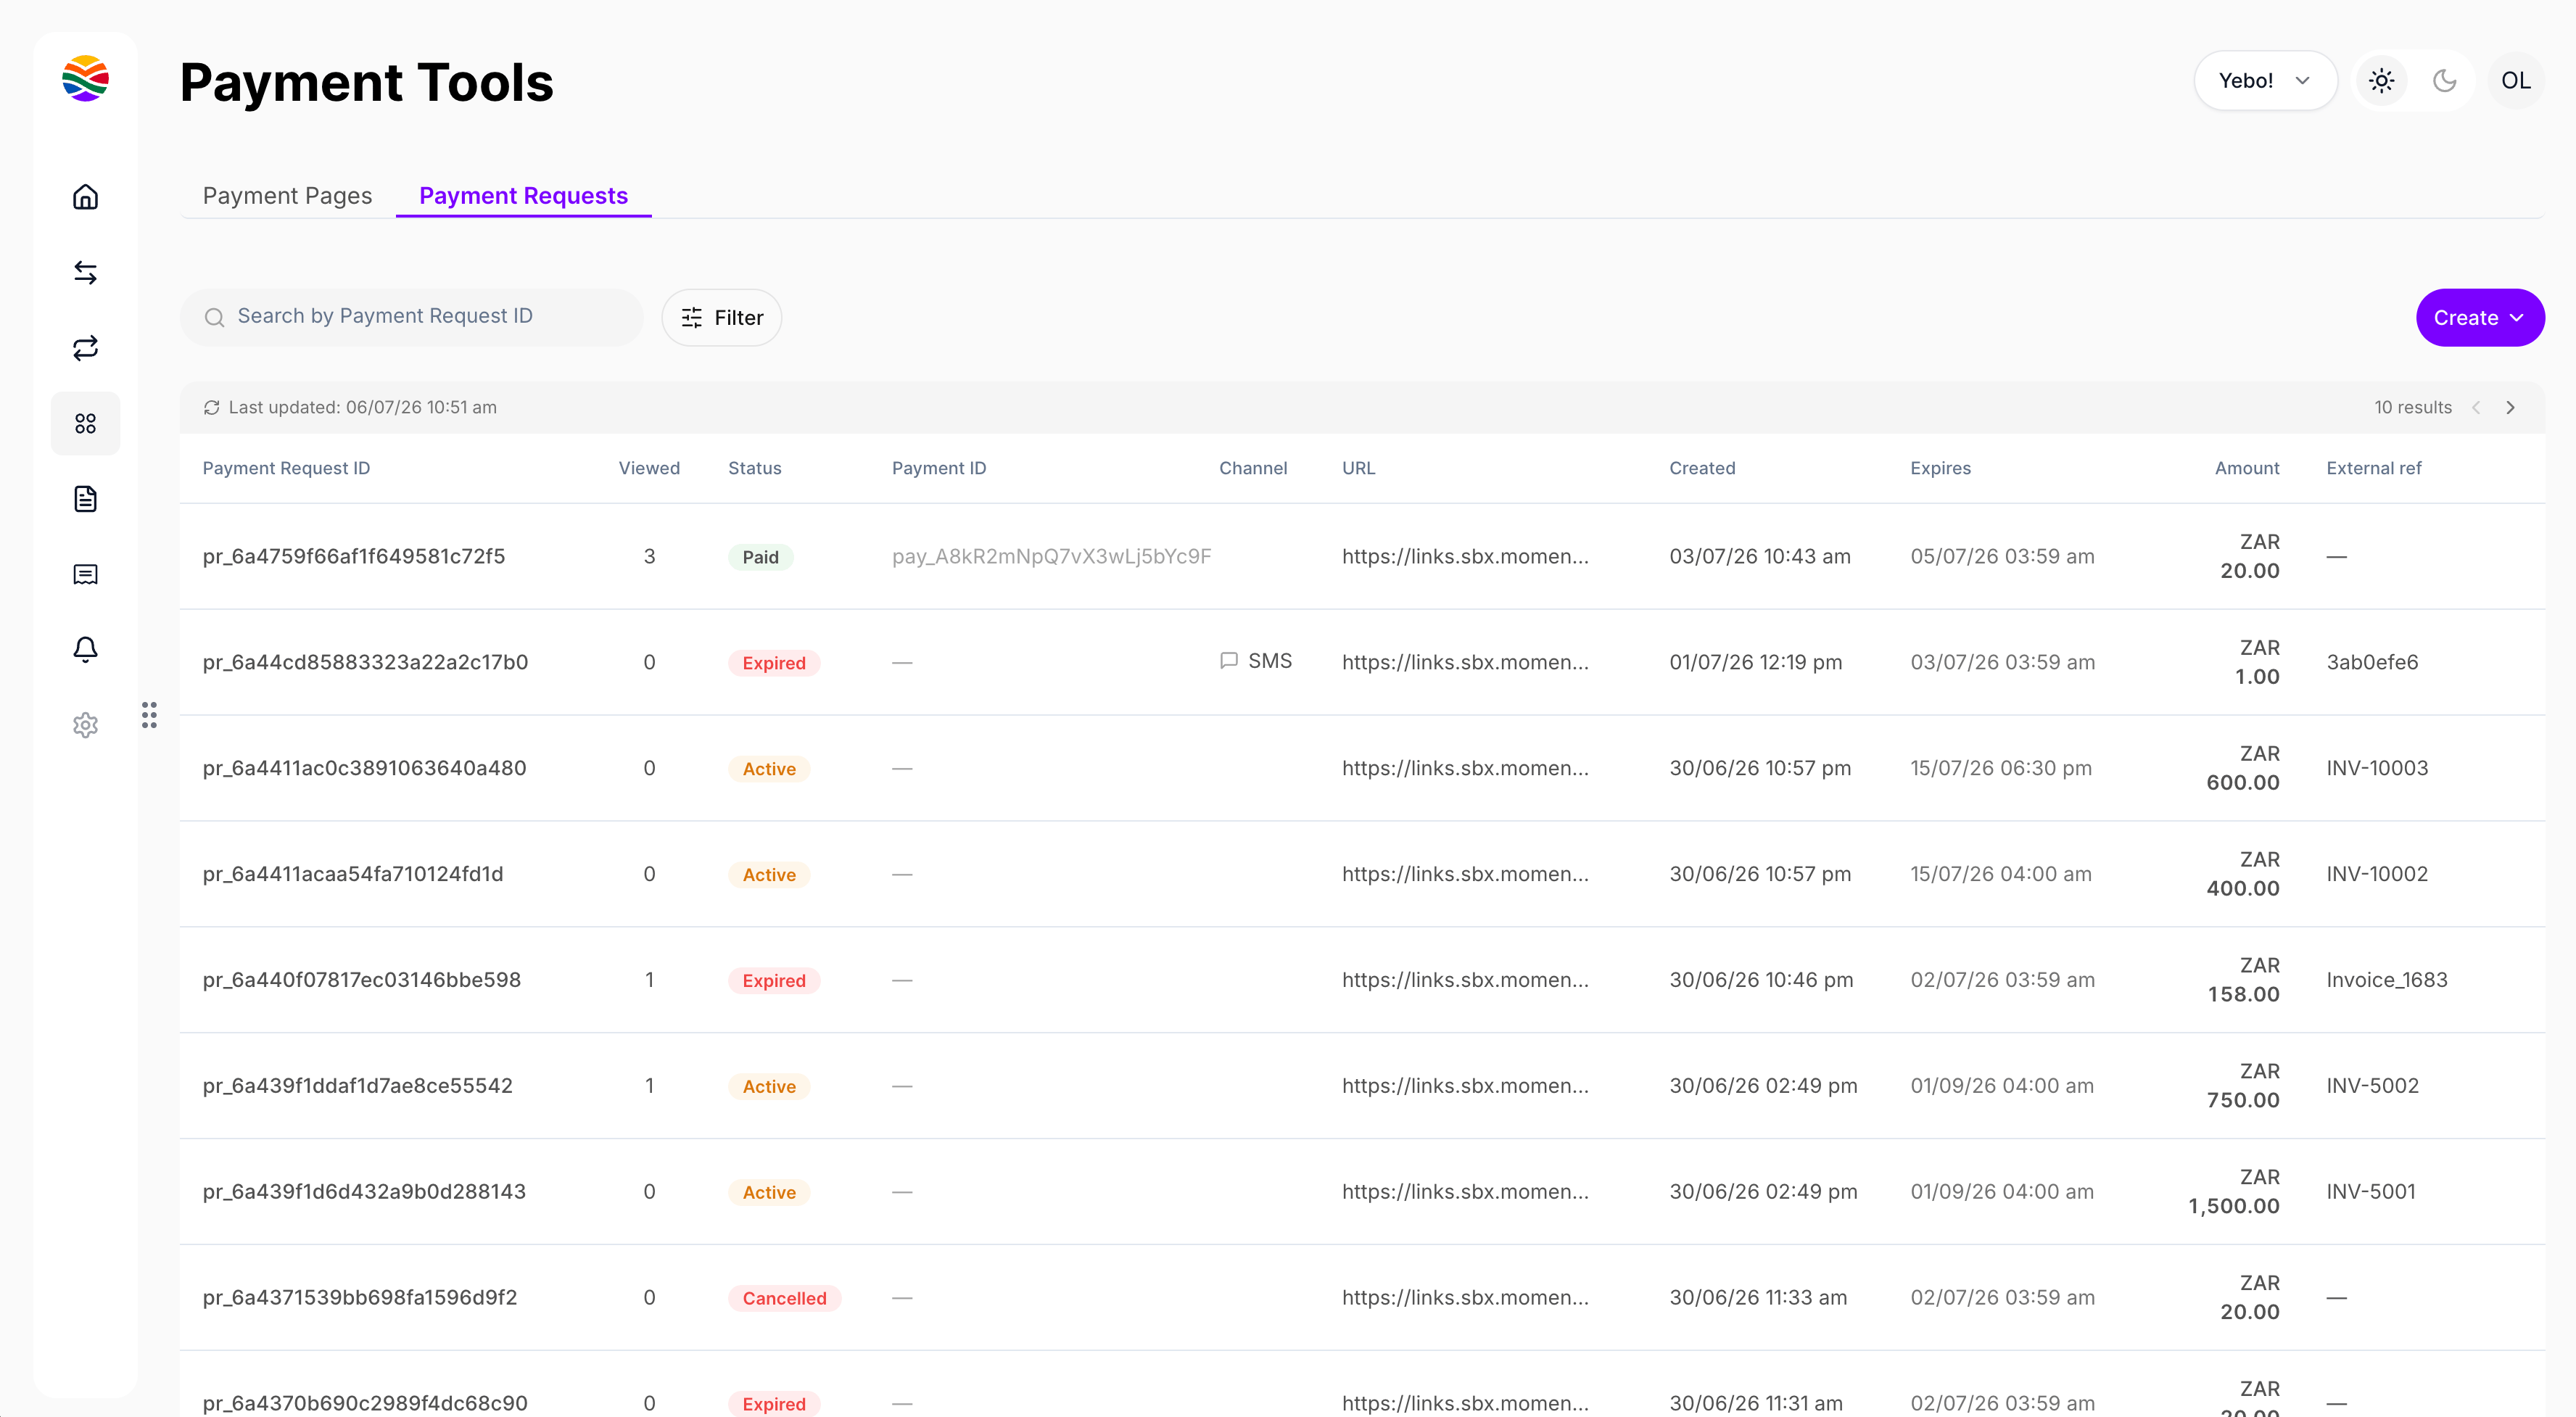2576x1417 pixels.
Task: Click Expired badge in 3ab0efe6 row
Action: pyautogui.click(x=774, y=663)
